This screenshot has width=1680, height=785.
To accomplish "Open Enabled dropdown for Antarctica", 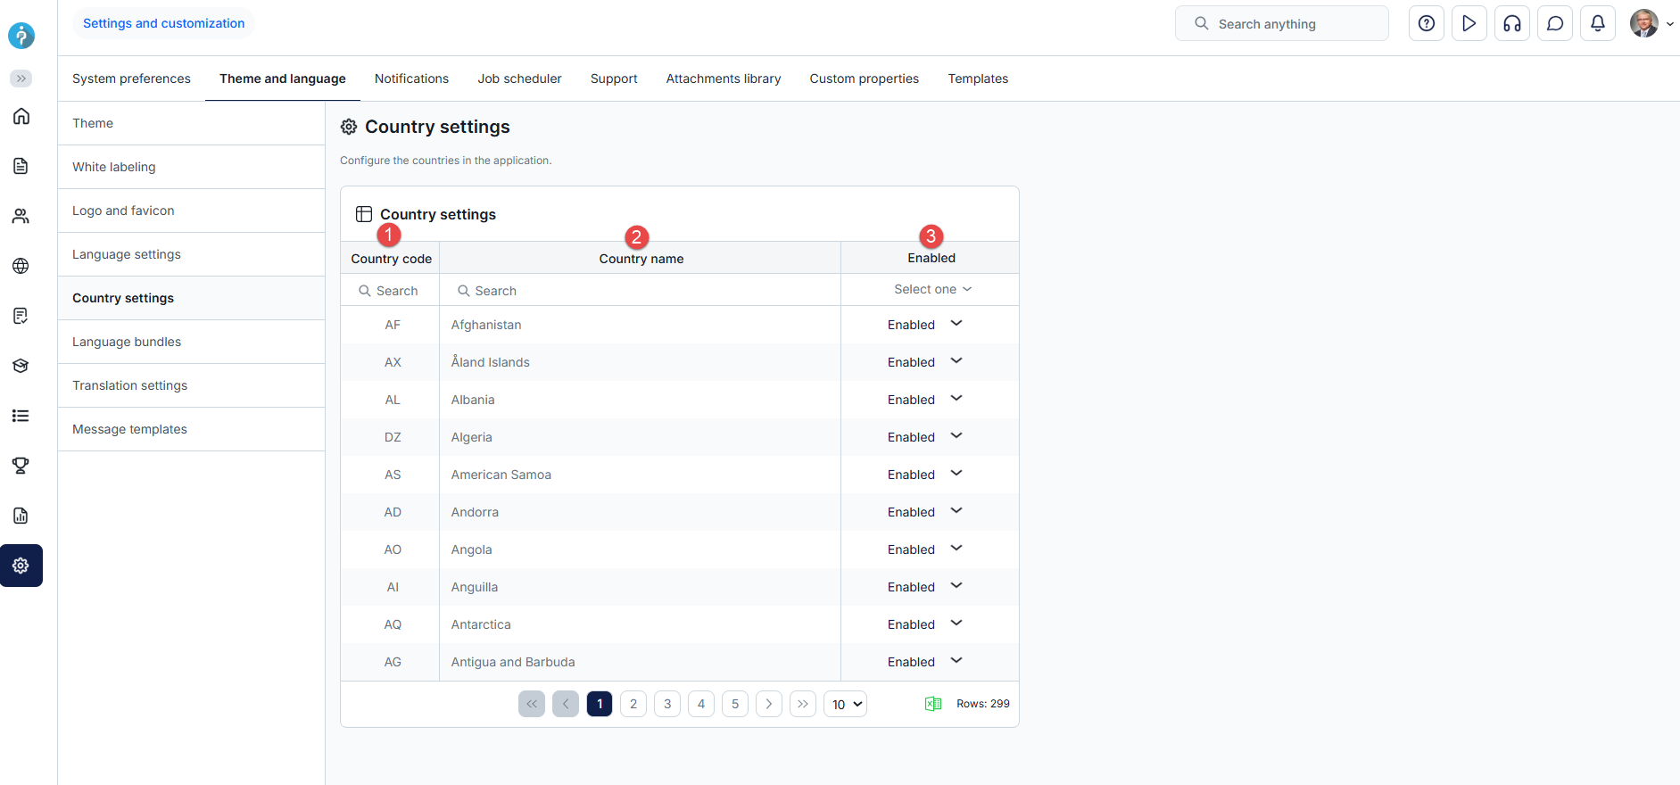I will pos(925,624).
